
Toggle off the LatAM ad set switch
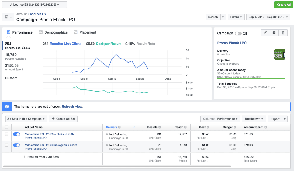coord(16,134)
